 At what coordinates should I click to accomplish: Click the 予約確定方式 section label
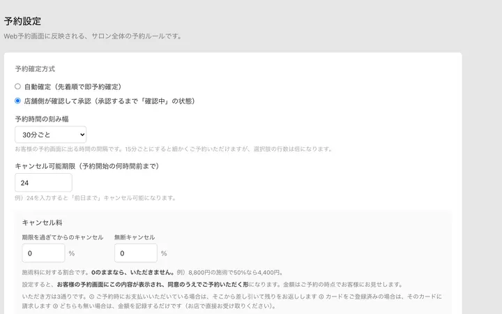coord(35,69)
